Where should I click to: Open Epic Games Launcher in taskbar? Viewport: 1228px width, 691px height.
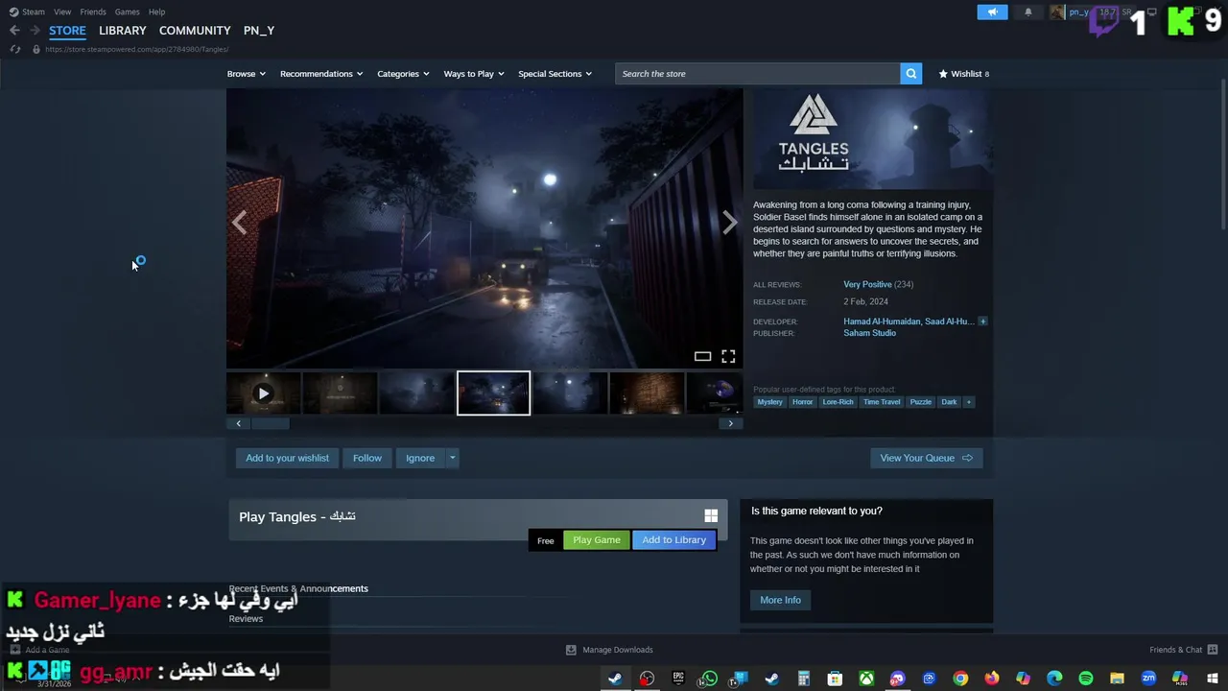678,679
